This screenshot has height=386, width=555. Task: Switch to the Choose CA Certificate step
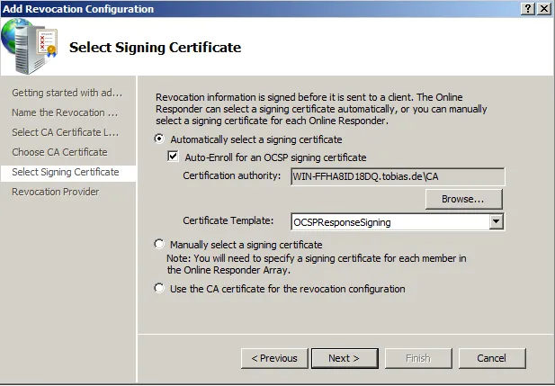coord(59,152)
